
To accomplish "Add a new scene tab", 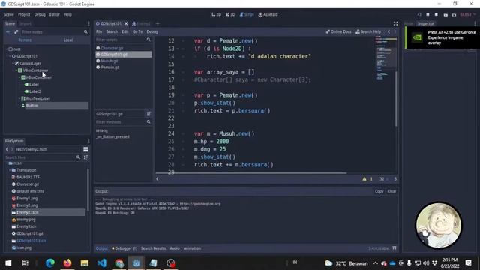I will [157, 23].
